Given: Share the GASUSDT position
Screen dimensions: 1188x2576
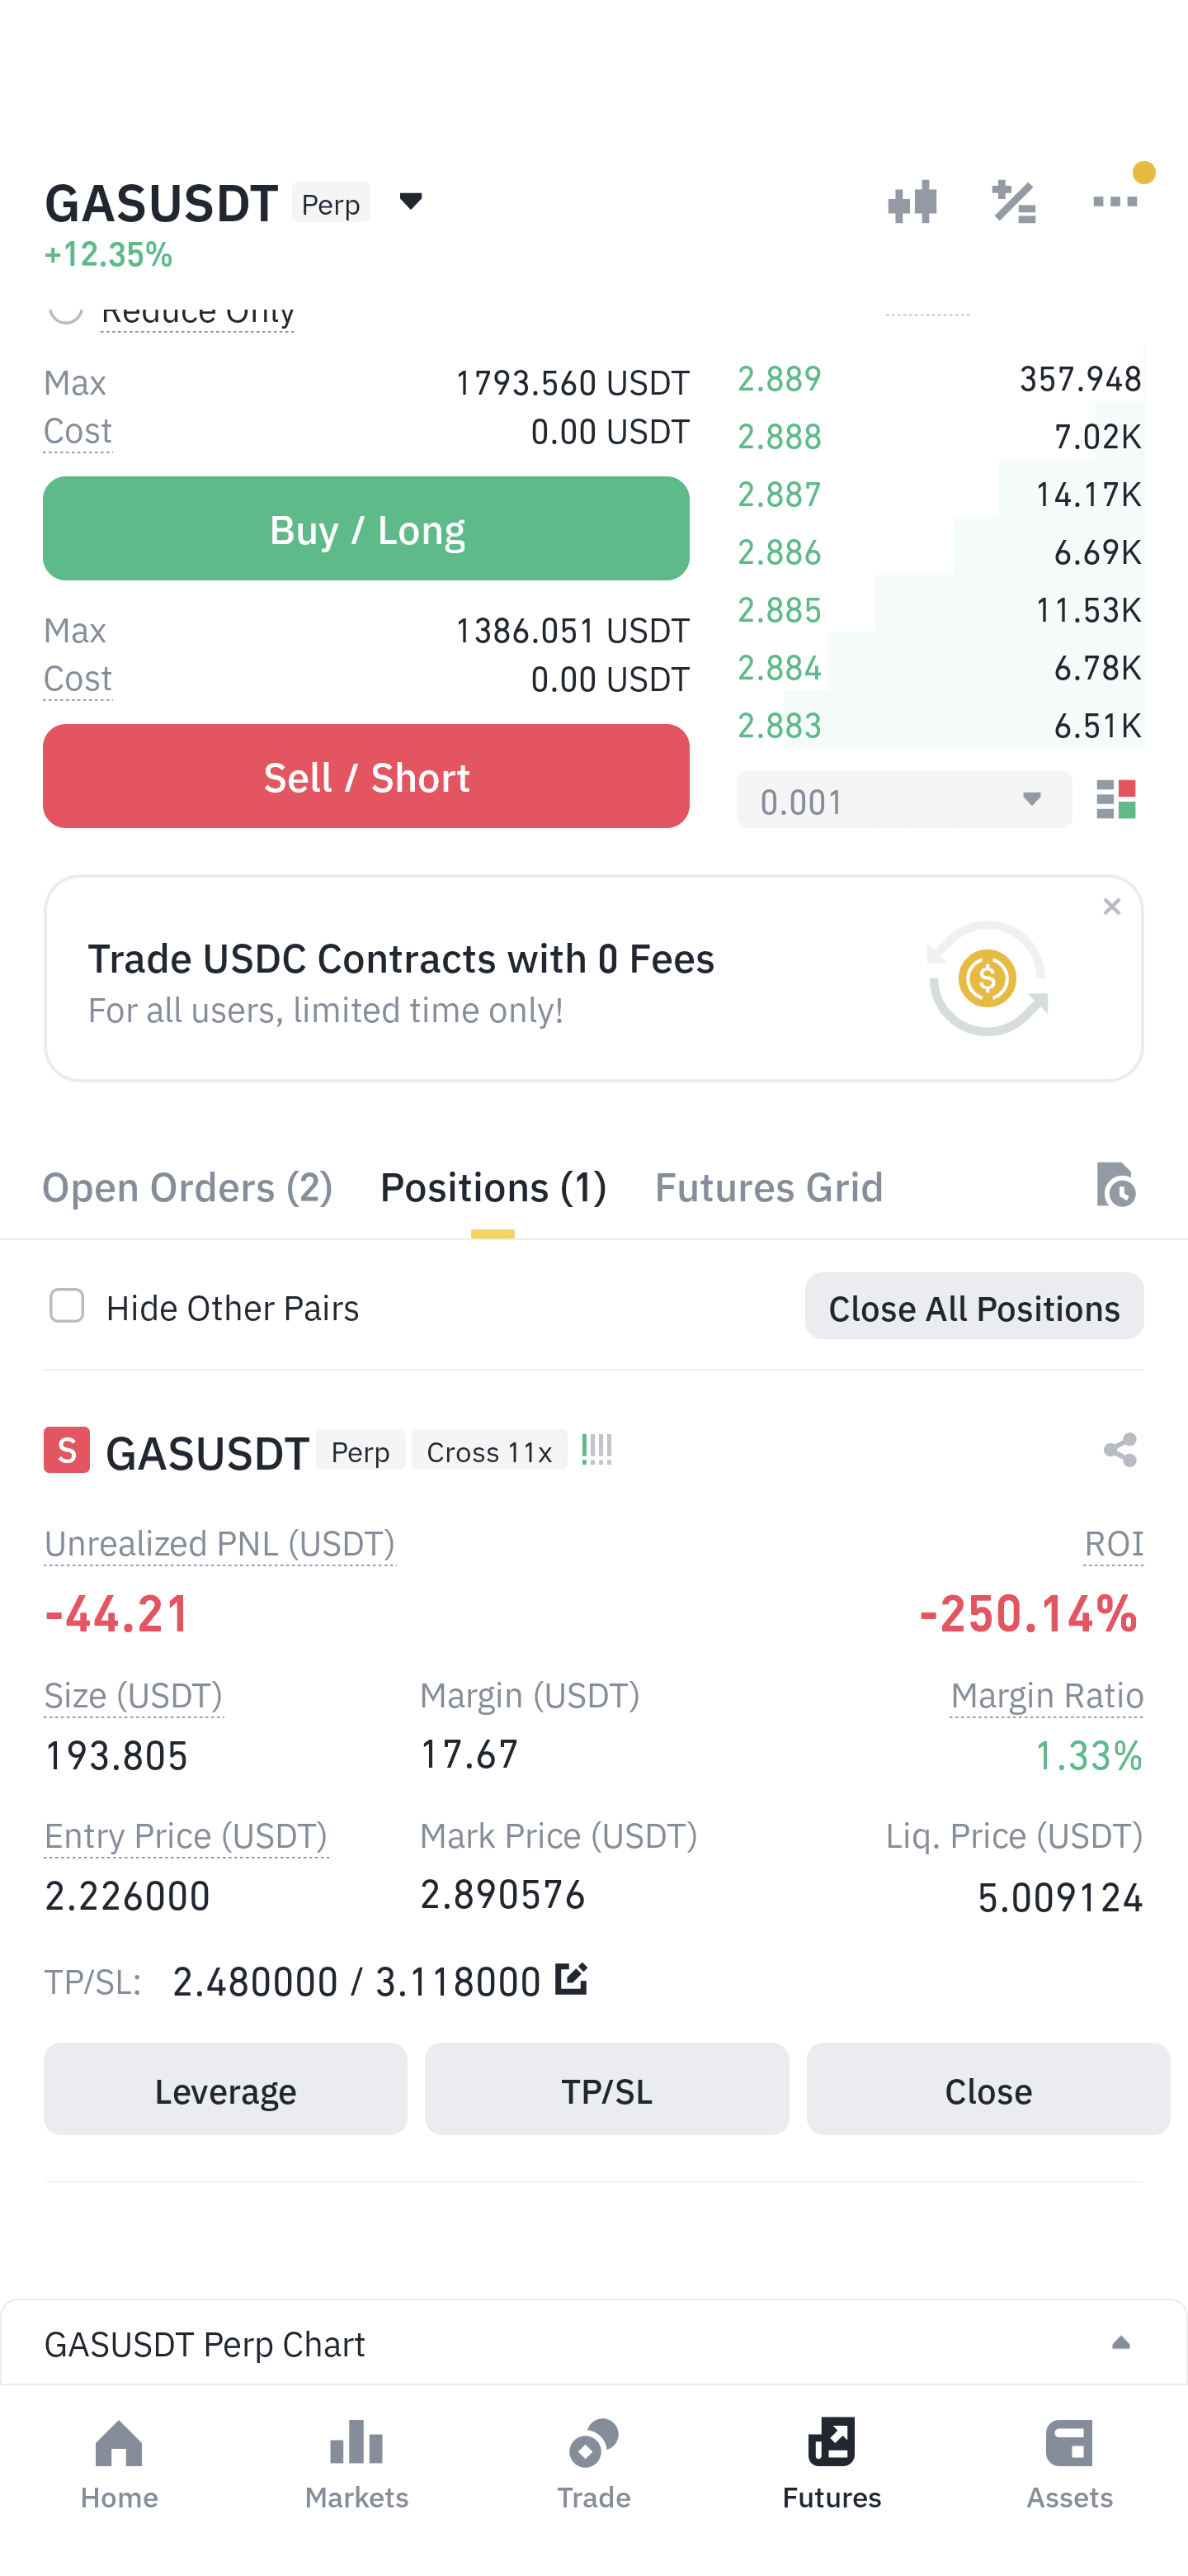Looking at the screenshot, I should (x=1120, y=1450).
